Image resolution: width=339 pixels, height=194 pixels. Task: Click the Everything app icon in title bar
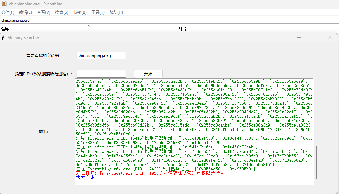[4, 4]
